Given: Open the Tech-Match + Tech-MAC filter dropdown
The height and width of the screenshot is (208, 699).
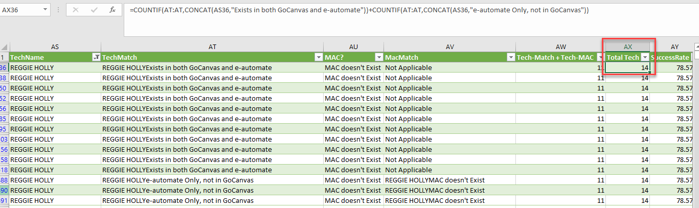Looking at the screenshot, I should pos(601,57).
